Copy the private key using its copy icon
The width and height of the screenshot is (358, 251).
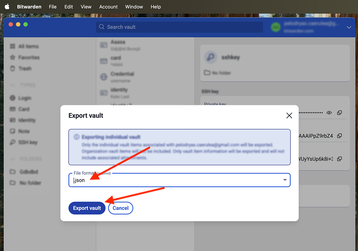(339, 113)
